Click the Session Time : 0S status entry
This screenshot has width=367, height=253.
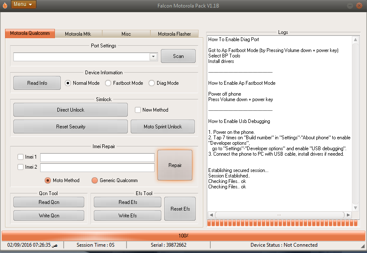(96, 245)
